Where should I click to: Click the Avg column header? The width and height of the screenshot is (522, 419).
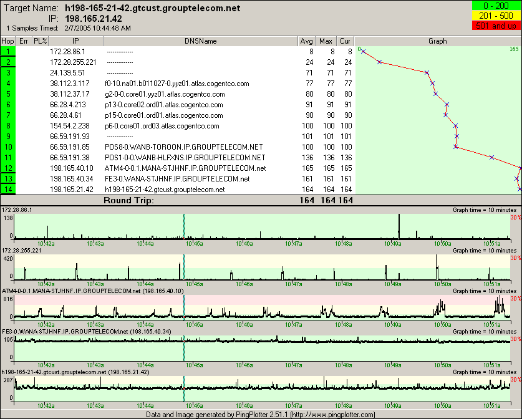point(306,41)
